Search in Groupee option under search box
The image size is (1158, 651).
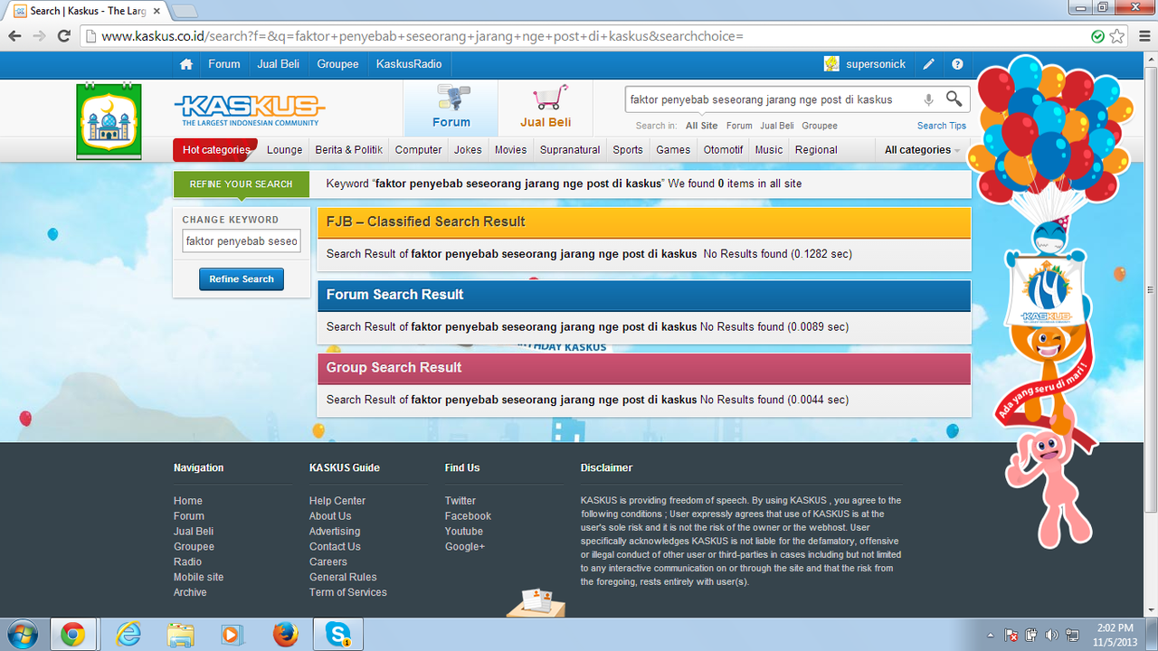pyautogui.click(x=820, y=126)
